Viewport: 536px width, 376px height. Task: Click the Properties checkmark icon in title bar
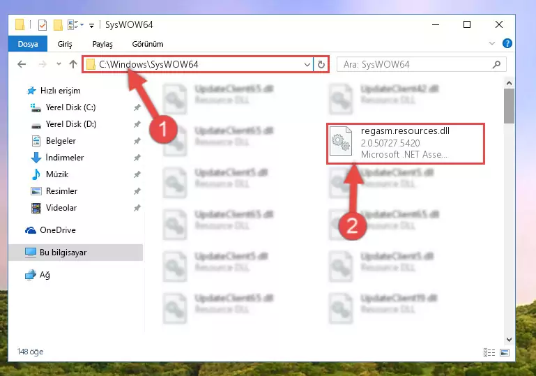[43, 25]
